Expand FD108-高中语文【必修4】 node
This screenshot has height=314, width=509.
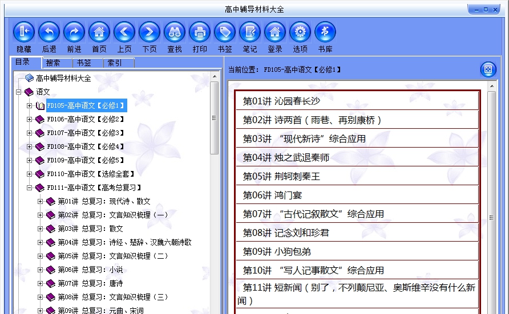30,146
